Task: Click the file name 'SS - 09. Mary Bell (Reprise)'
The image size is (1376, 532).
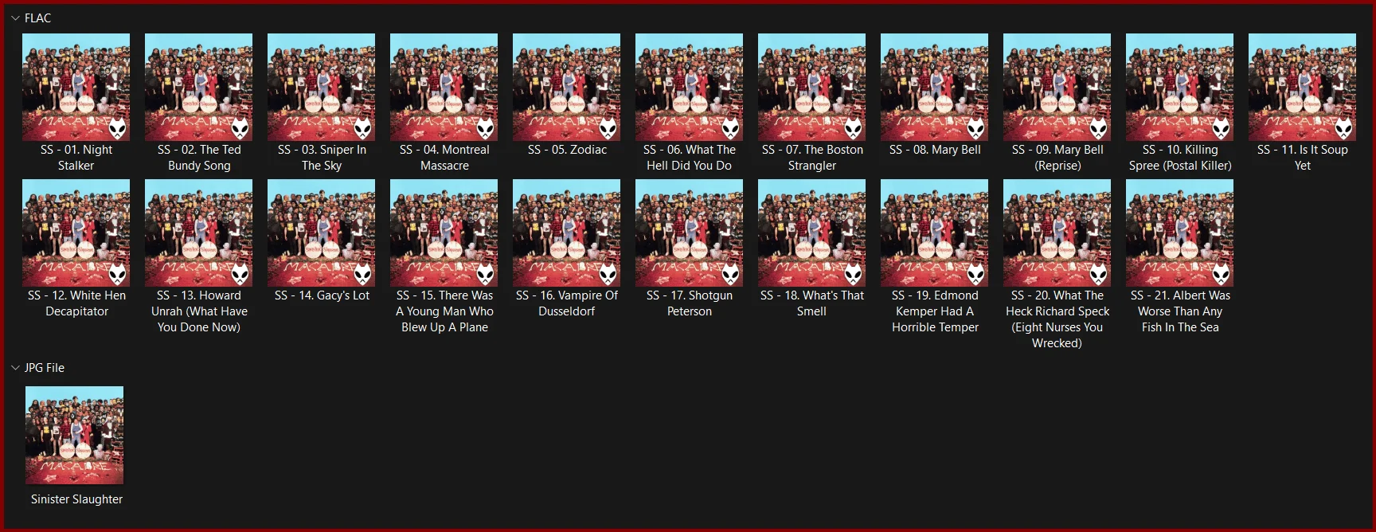Action: pos(1057,158)
